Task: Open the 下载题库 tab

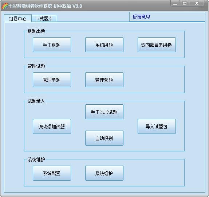Action: (44, 19)
